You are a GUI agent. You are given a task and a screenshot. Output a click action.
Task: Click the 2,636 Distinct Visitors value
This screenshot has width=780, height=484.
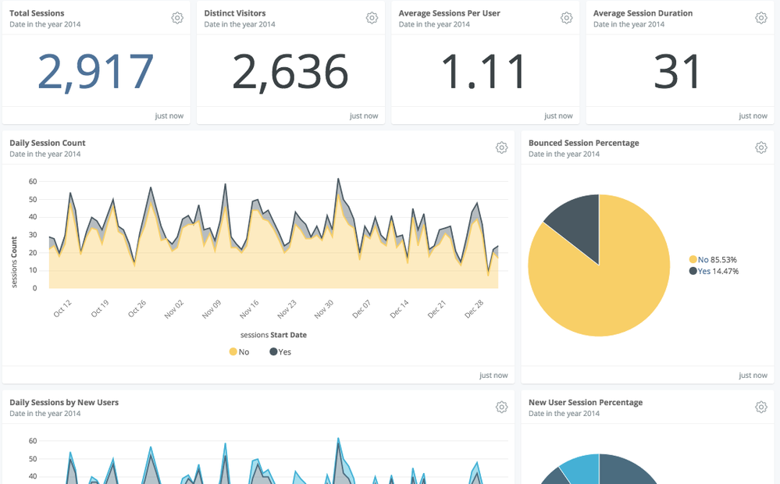click(290, 73)
